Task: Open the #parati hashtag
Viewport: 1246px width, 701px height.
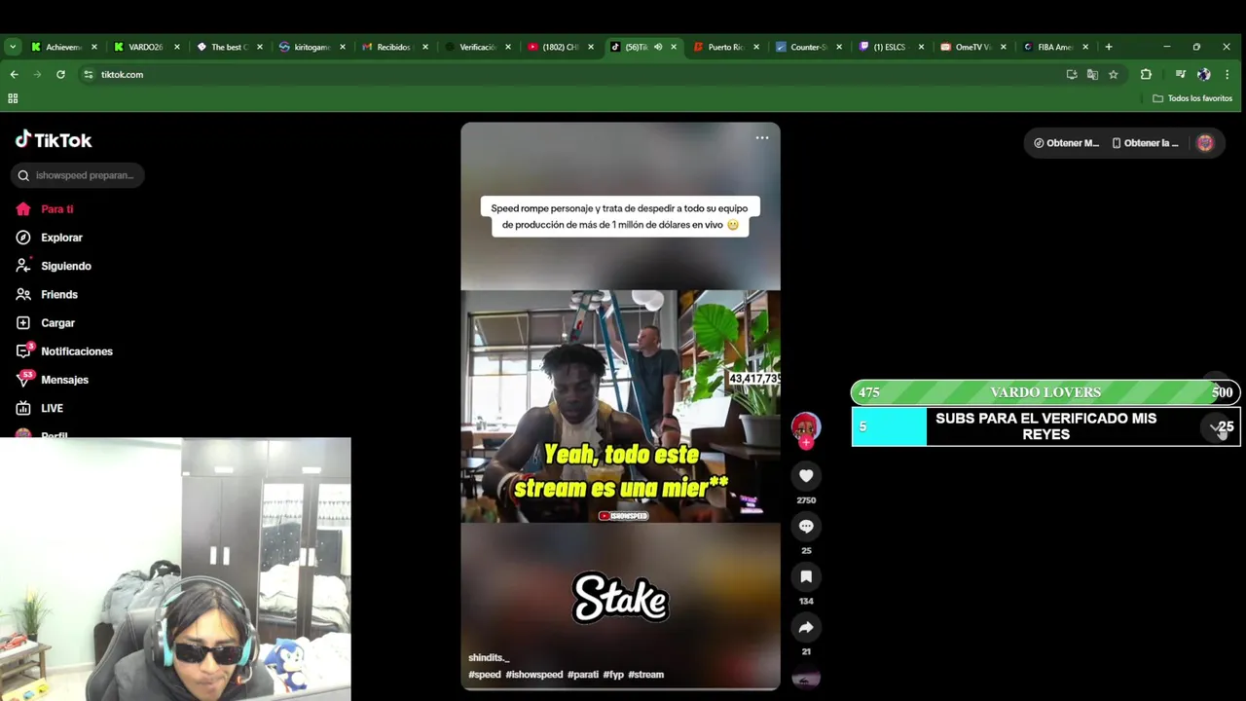Action: point(583,675)
